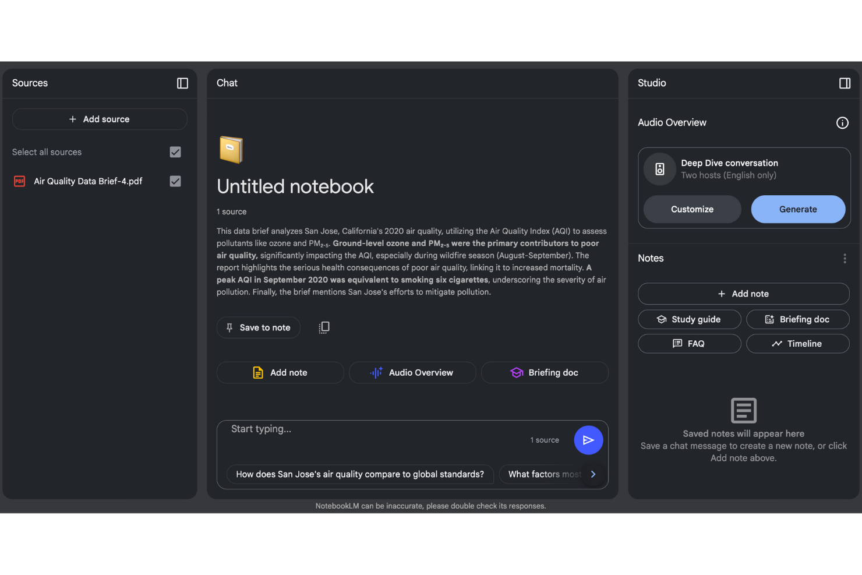Click the yellow notebook emoji icon
Image resolution: width=862 pixels, height=575 pixels.
(x=231, y=150)
